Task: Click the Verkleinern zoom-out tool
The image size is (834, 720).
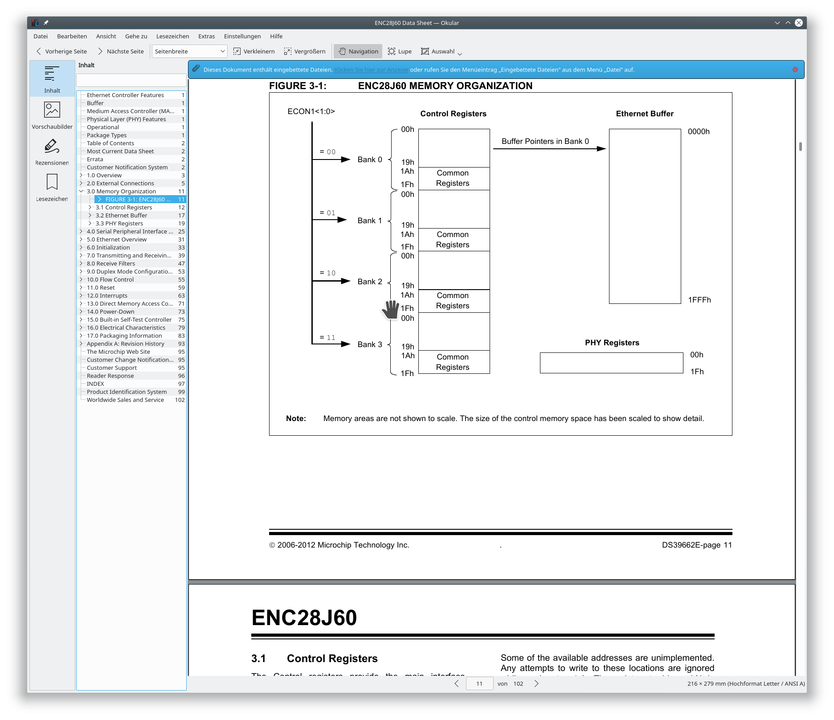Action: coord(254,51)
